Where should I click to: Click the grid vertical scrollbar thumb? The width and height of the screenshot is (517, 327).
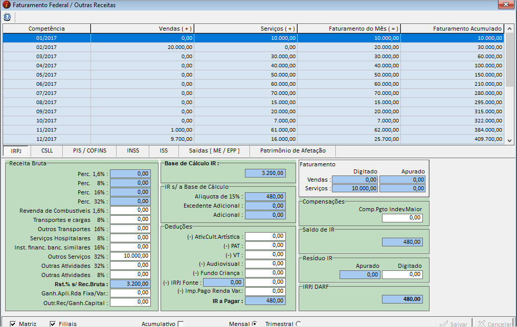tap(509, 60)
